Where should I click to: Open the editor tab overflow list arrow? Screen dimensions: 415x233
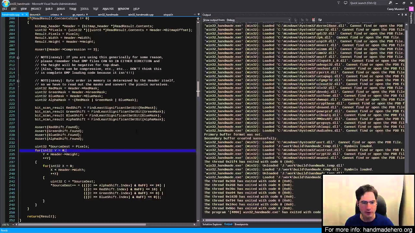pos(198,15)
